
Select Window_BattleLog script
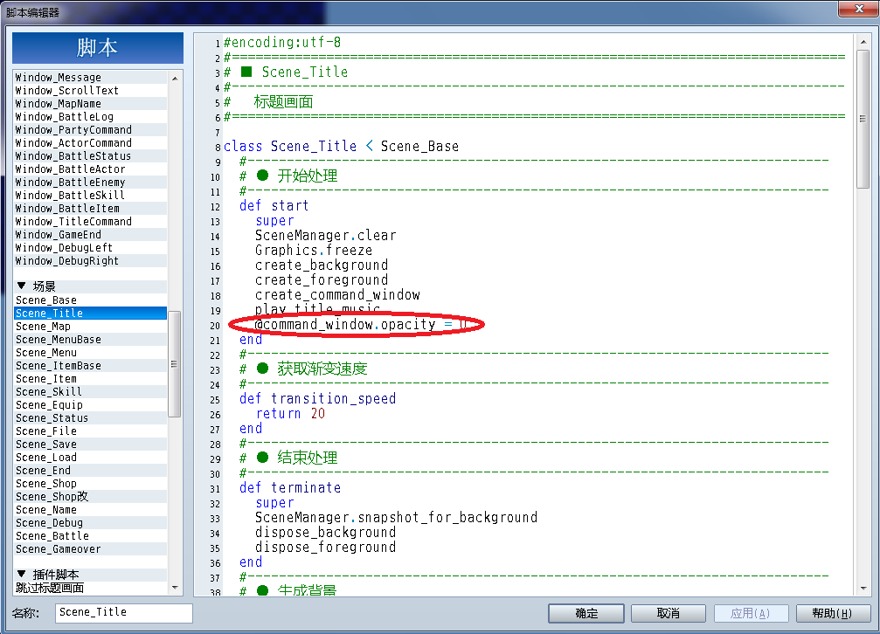(x=90, y=116)
